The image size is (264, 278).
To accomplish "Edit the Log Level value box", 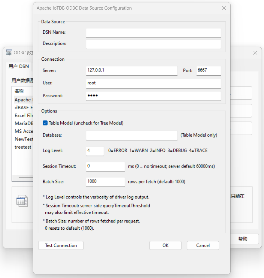I will tap(95, 151).
